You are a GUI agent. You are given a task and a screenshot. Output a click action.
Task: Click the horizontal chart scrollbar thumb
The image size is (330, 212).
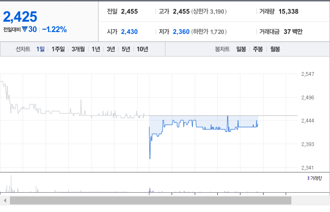click(150, 200)
